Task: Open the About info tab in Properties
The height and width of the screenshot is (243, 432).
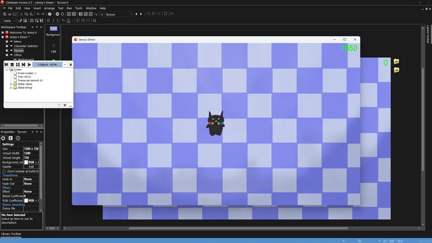Action: 18,138
